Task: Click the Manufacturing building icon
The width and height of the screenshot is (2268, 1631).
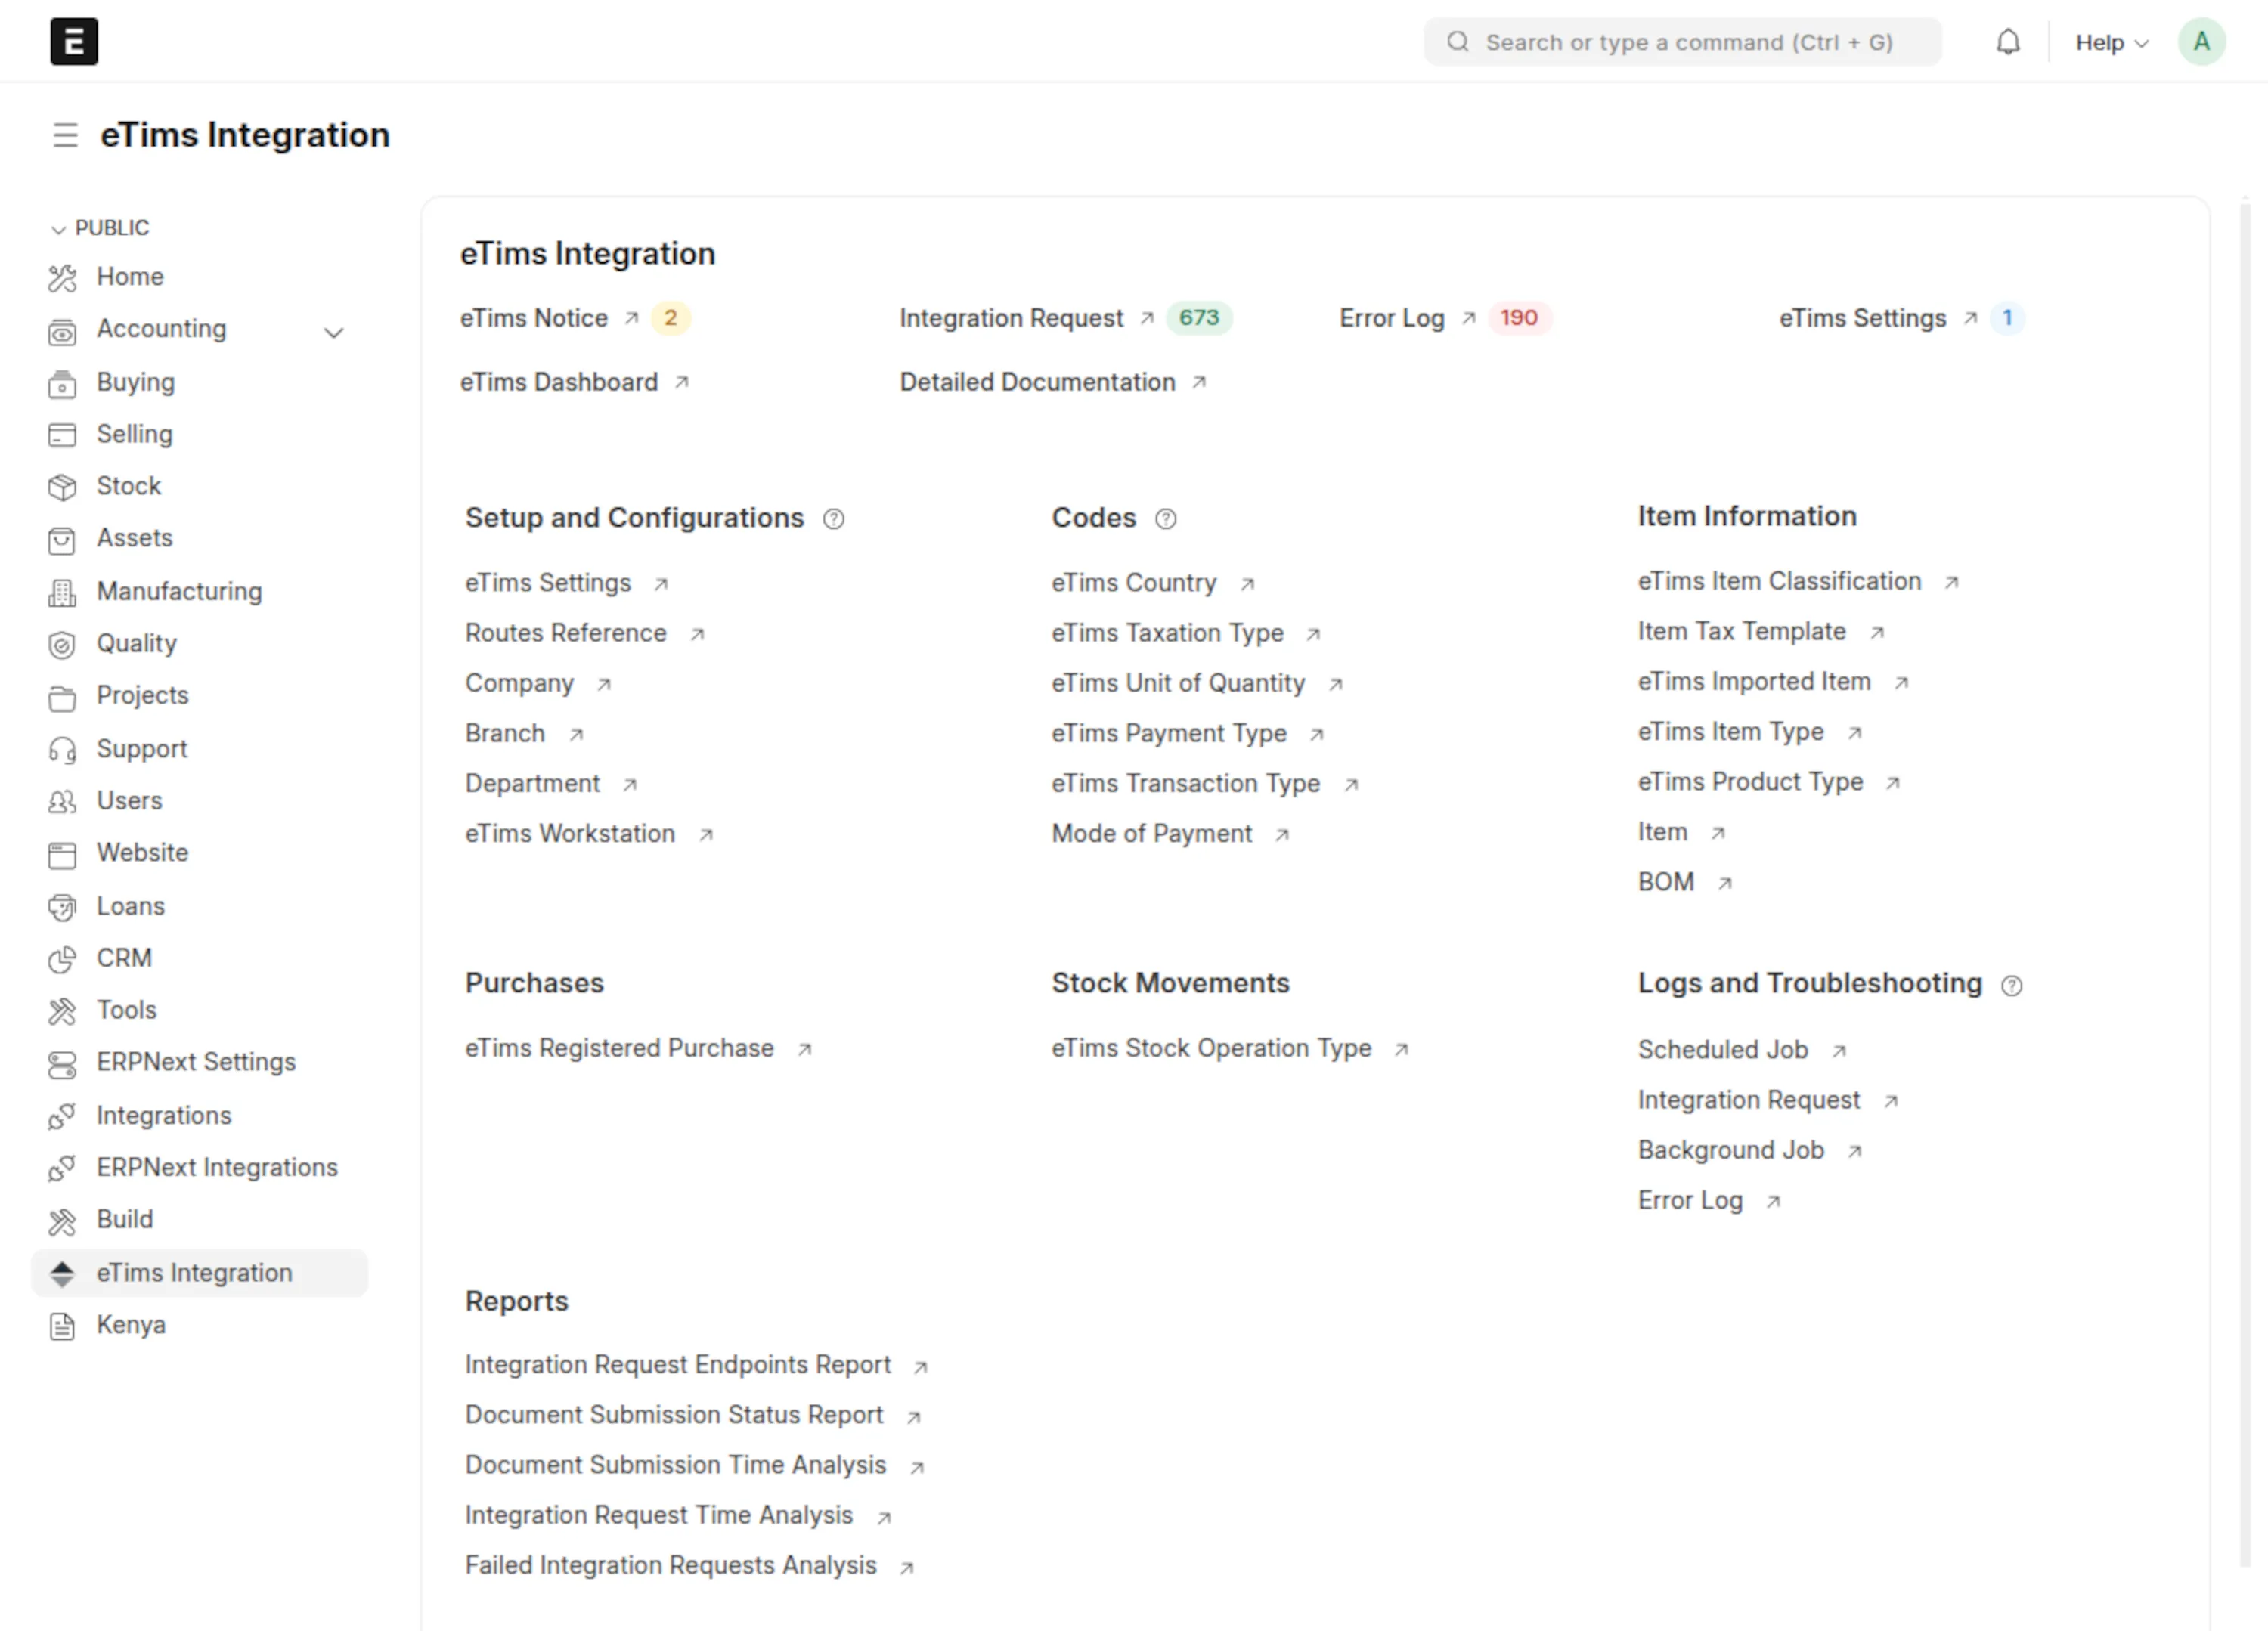Action: coord(62,593)
